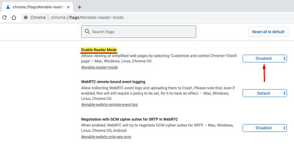The width and height of the screenshot is (294, 150).
Task: Open the #enable-reader-mode anchor link
Action: 99,67
